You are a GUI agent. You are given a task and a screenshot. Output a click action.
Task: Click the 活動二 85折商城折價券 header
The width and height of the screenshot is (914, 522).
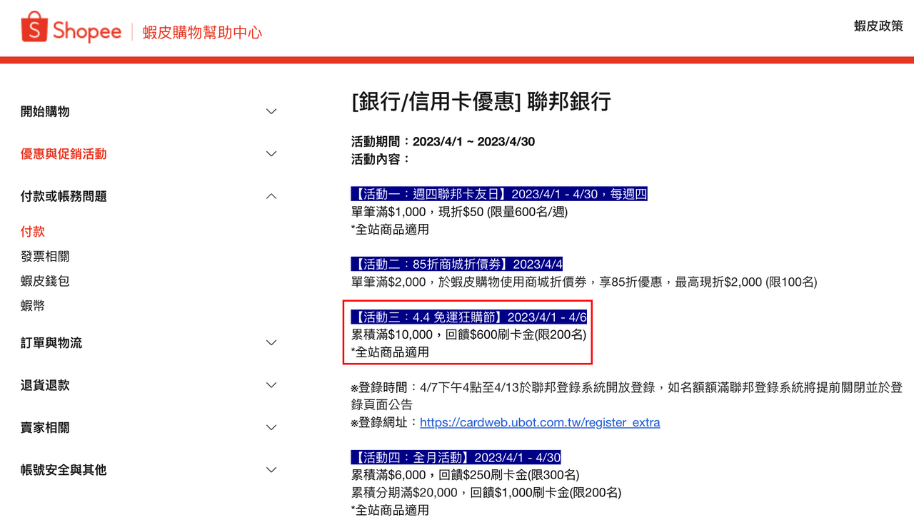tap(455, 263)
